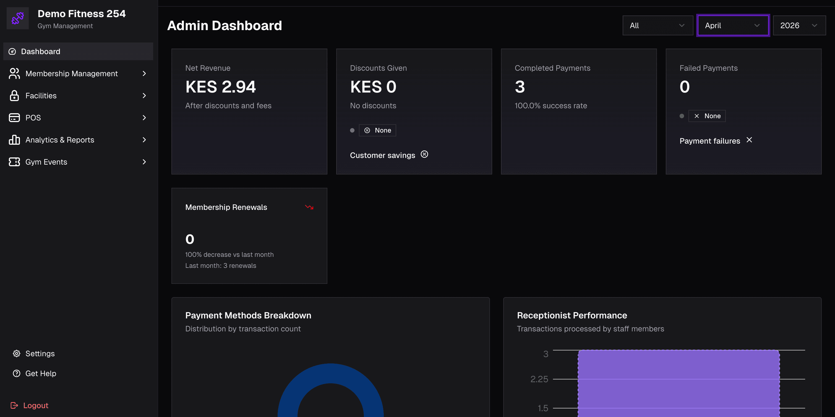The width and height of the screenshot is (835, 417).
Task: Click the percent icon beside Customer savings
Action: click(424, 154)
